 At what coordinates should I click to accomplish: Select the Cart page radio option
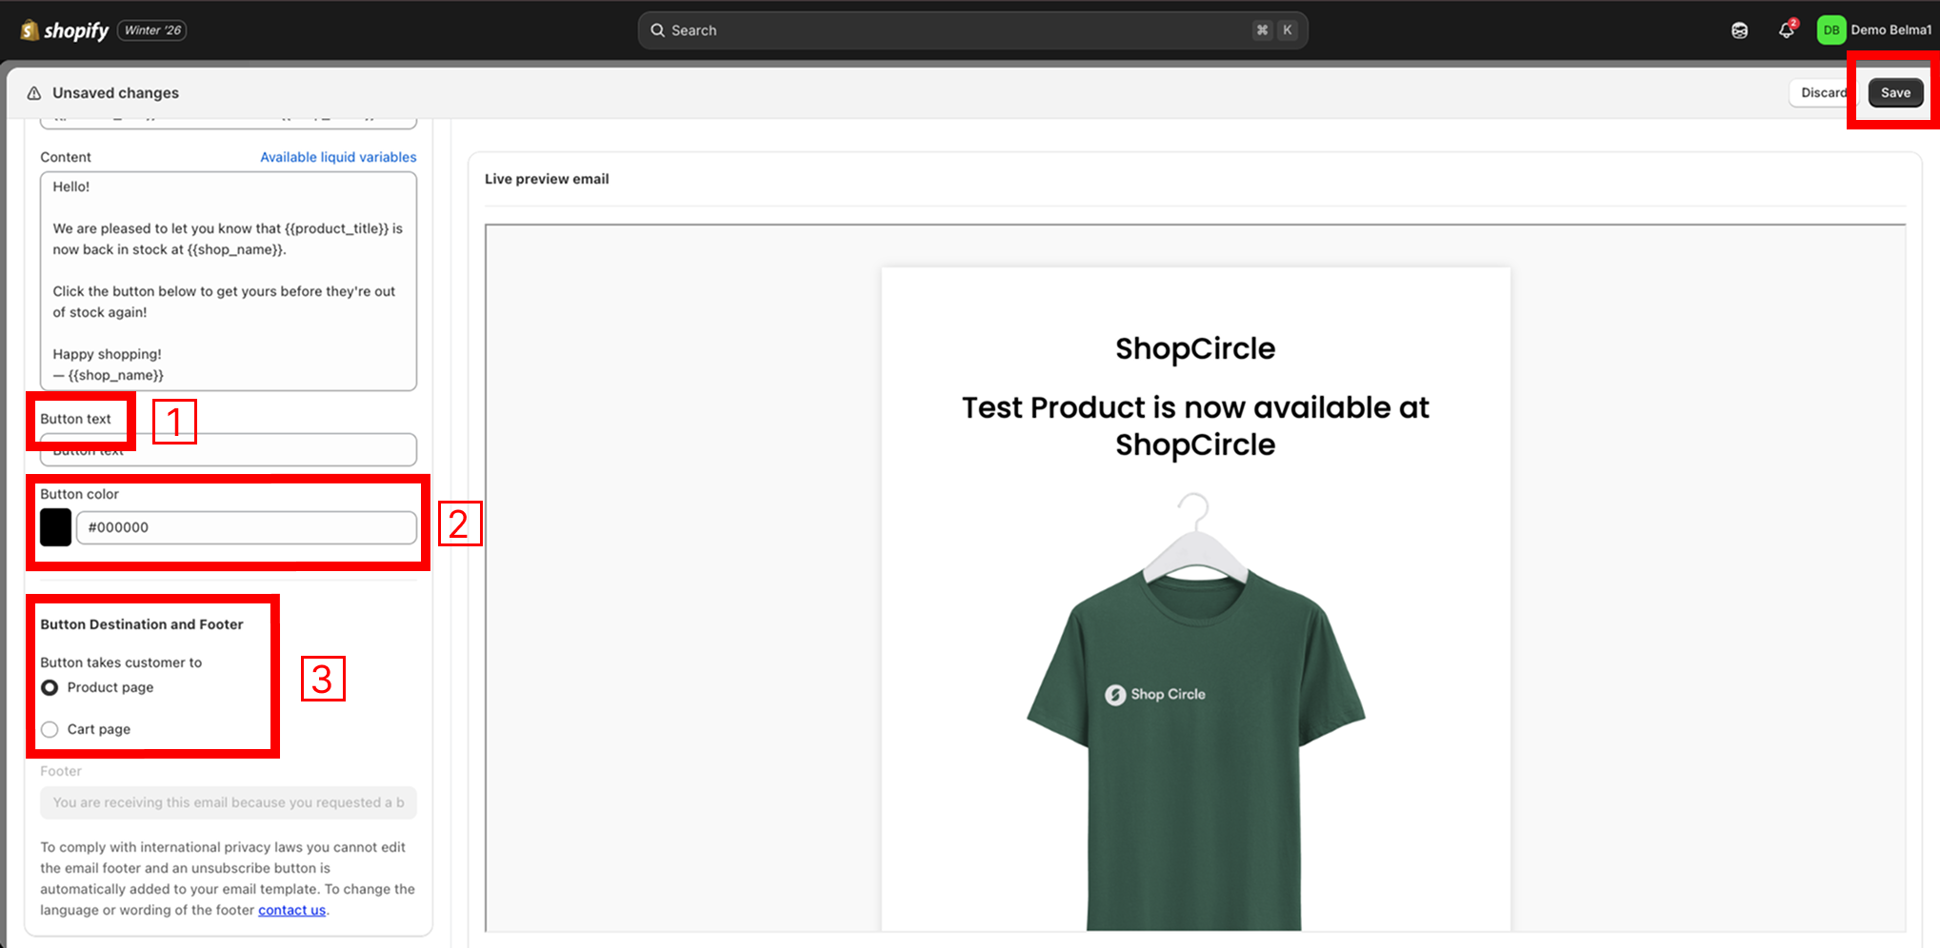(x=50, y=729)
